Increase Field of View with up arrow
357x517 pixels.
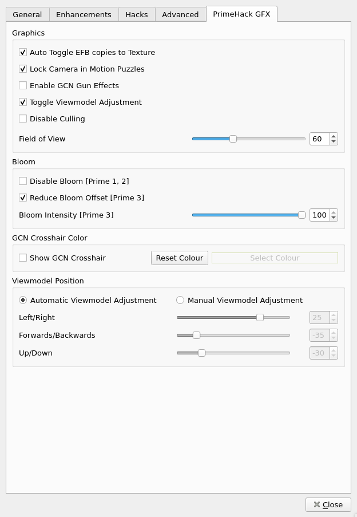(334, 136)
